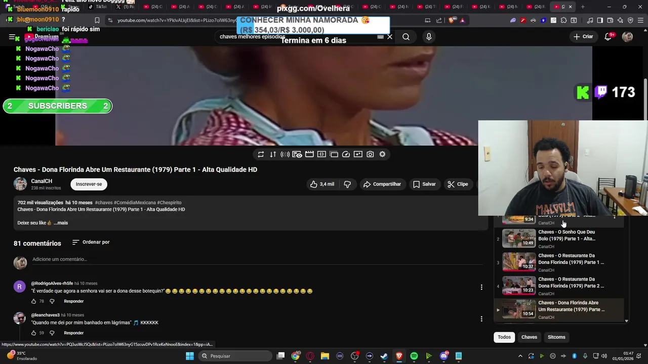
Task: Dislike the video with thumbs-down
Action: 347,184
